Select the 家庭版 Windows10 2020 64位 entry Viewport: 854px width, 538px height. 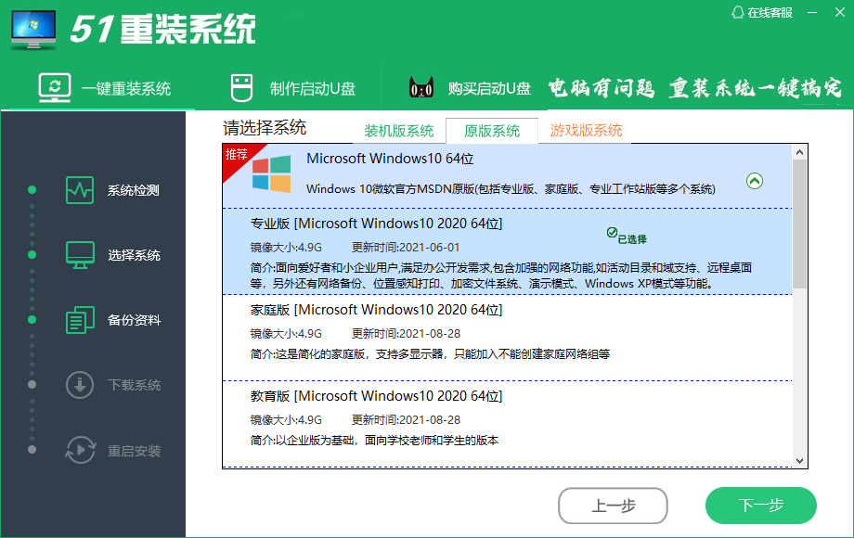tap(376, 310)
